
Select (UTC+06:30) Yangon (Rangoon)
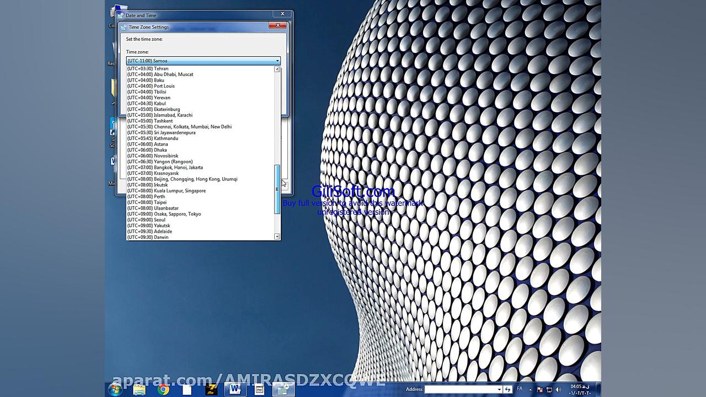click(x=200, y=162)
